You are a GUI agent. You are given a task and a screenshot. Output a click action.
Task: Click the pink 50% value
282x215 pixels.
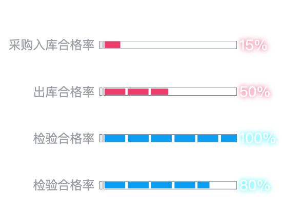255,92
